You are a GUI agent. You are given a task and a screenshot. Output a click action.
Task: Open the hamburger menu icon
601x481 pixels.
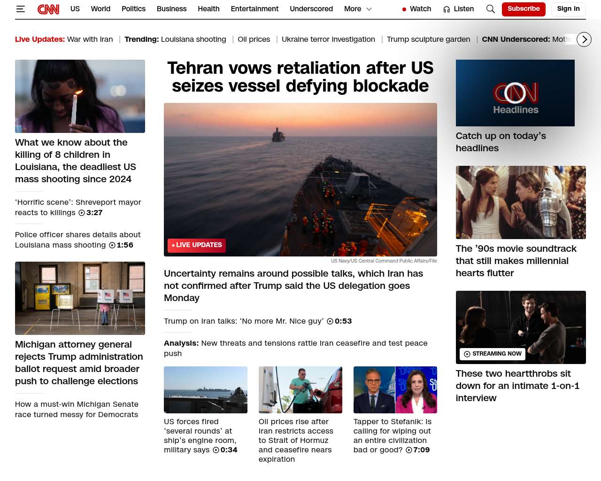pos(21,9)
